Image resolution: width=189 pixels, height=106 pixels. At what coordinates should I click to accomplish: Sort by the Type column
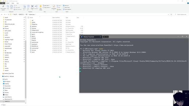[x=67, y=18]
